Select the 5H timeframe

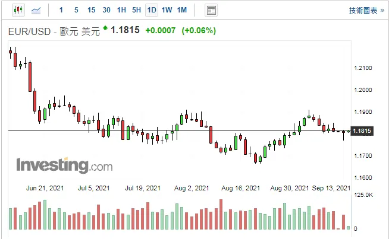(x=136, y=10)
